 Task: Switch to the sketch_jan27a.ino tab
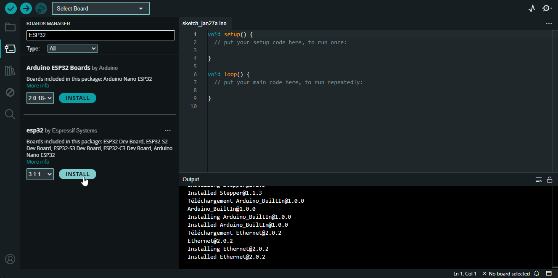pyautogui.click(x=204, y=24)
